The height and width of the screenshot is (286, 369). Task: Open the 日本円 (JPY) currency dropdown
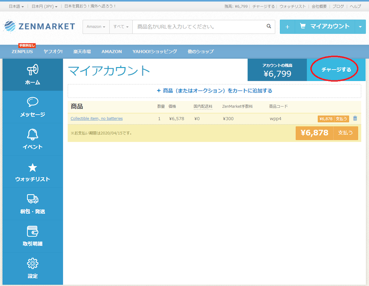[x=45, y=7]
